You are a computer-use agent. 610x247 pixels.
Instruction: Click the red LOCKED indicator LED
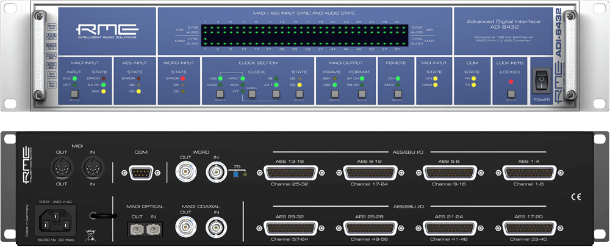[511, 80]
